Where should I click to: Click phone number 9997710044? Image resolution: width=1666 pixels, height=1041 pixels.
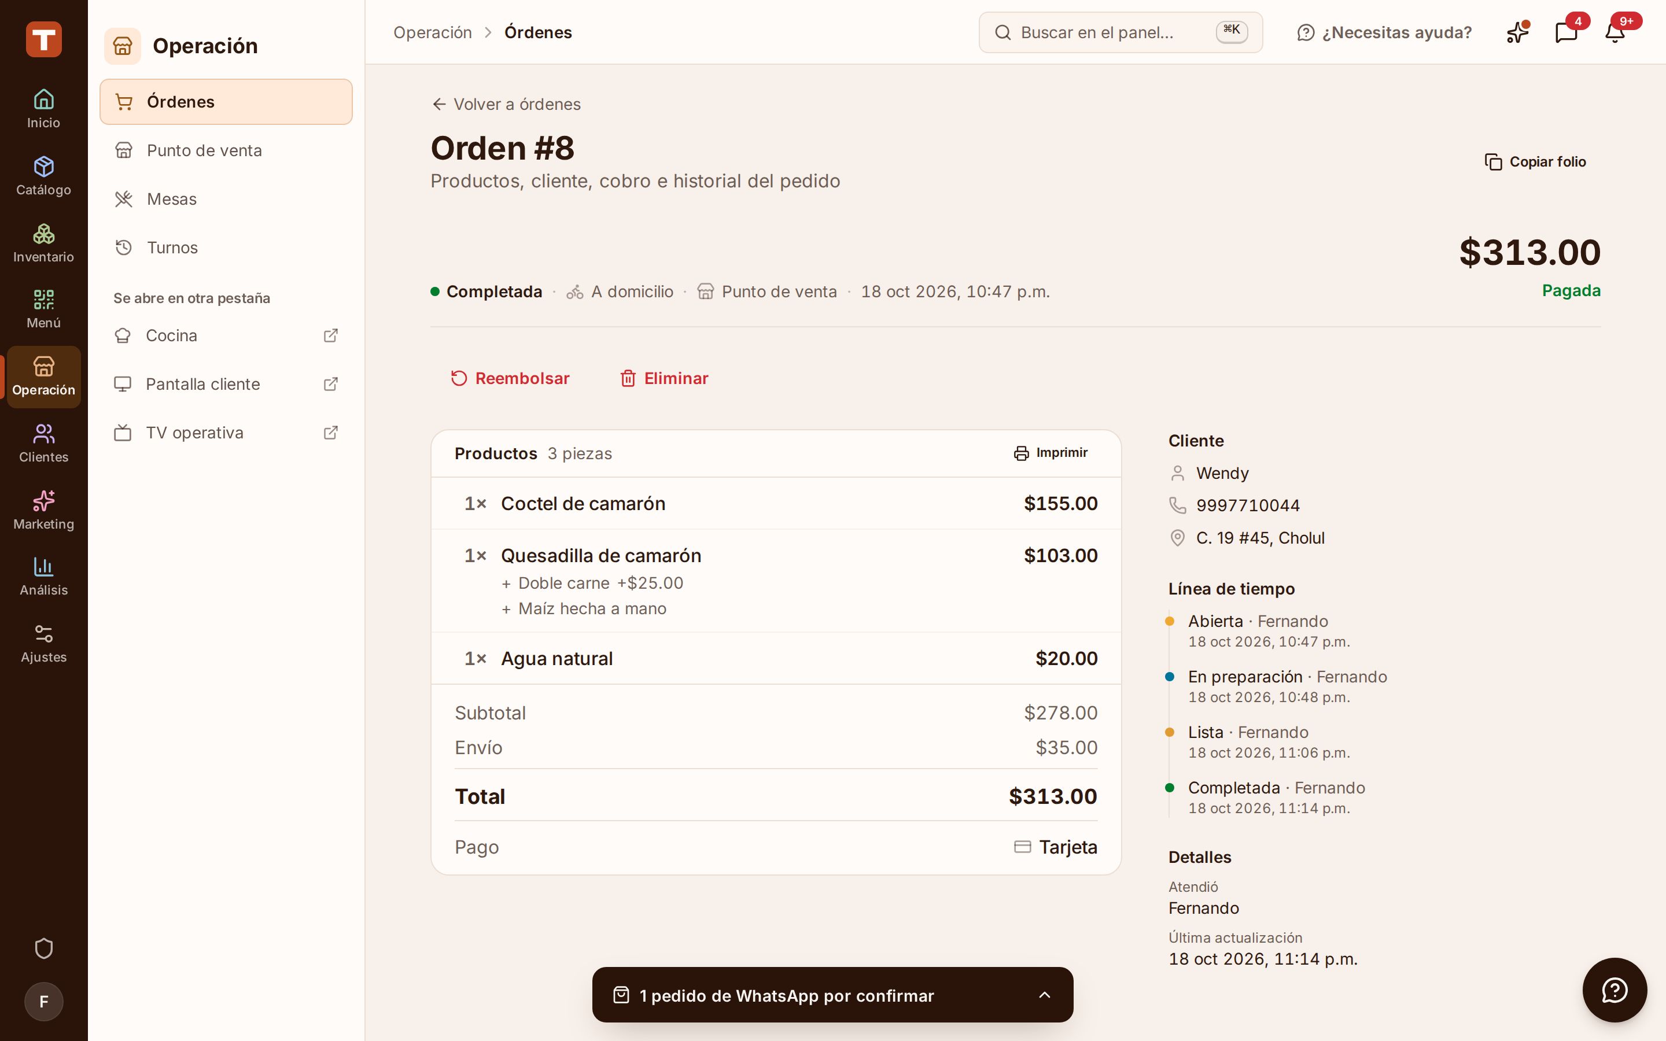pyautogui.click(x=1247, y=505)
